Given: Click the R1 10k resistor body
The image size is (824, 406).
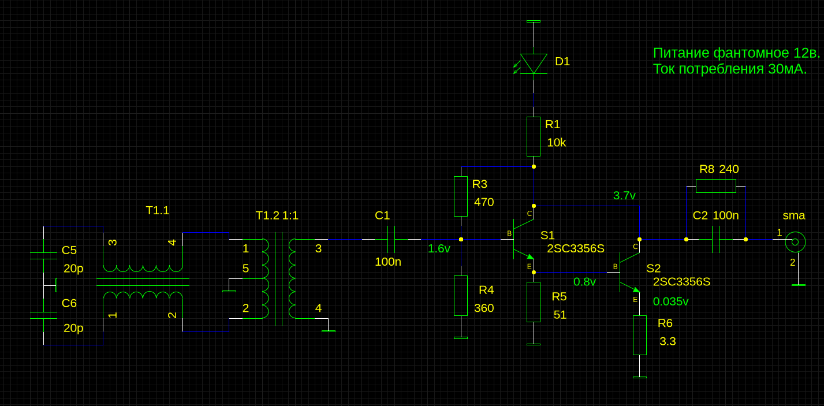Looking at the screenshot, I should click(x=534, y=136).
